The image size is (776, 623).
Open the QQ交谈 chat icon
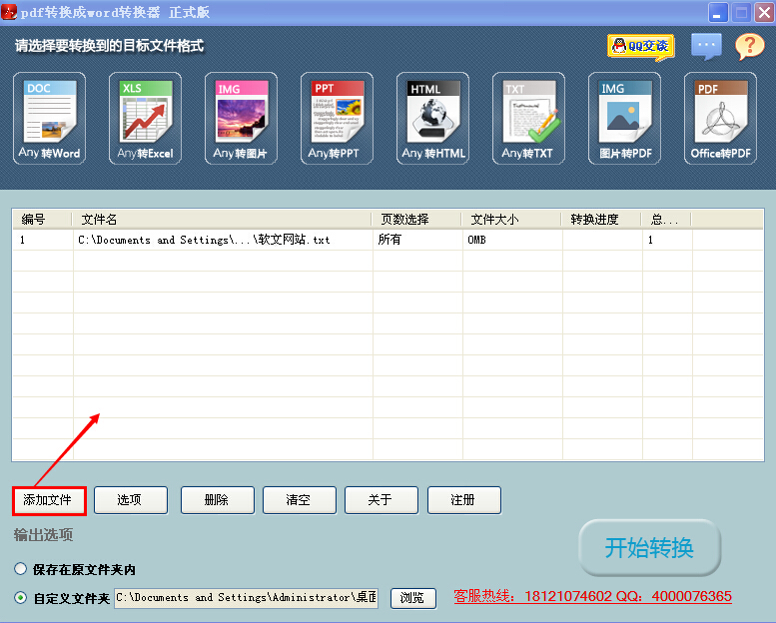click(640, 46)
